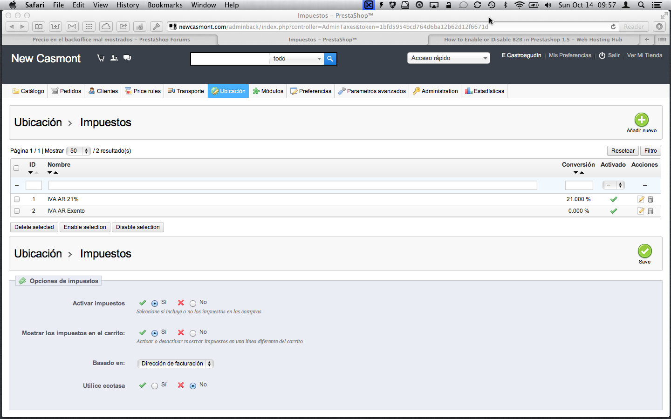Check the IVA AR 21% row checkbox
The width and height of the screenshot is (671, 419).
pos(17,199)
